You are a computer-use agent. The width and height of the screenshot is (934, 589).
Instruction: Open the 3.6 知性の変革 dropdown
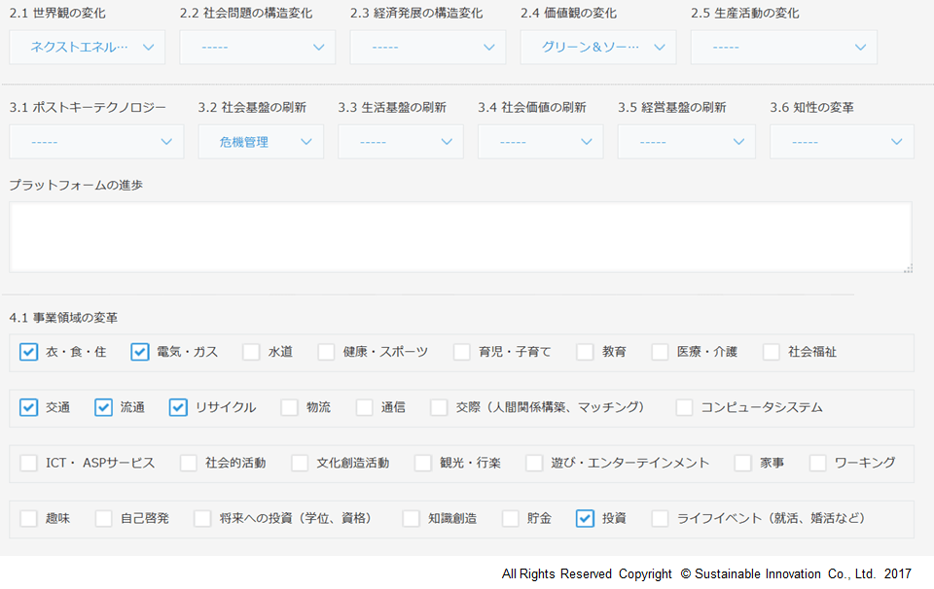(841, 142)
